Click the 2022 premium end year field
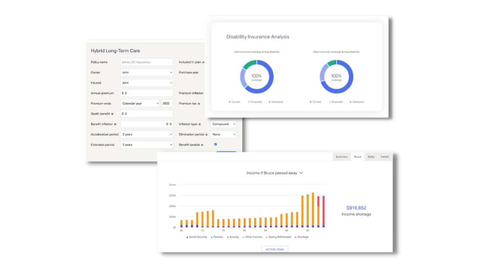 (x=167, y=104)
